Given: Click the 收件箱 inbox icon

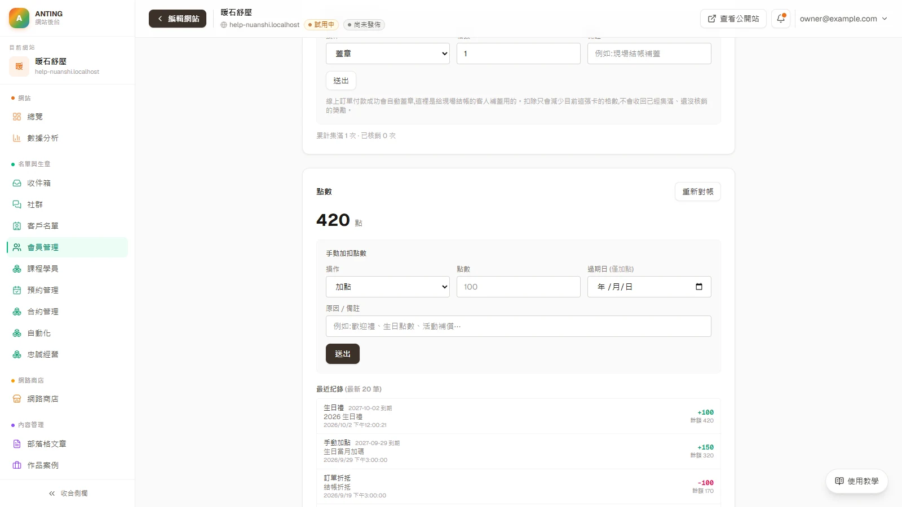Looking at the screenshot, I should tap(17, 183).
